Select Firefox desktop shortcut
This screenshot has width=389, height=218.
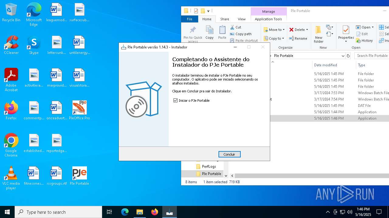tap(11, 111)
